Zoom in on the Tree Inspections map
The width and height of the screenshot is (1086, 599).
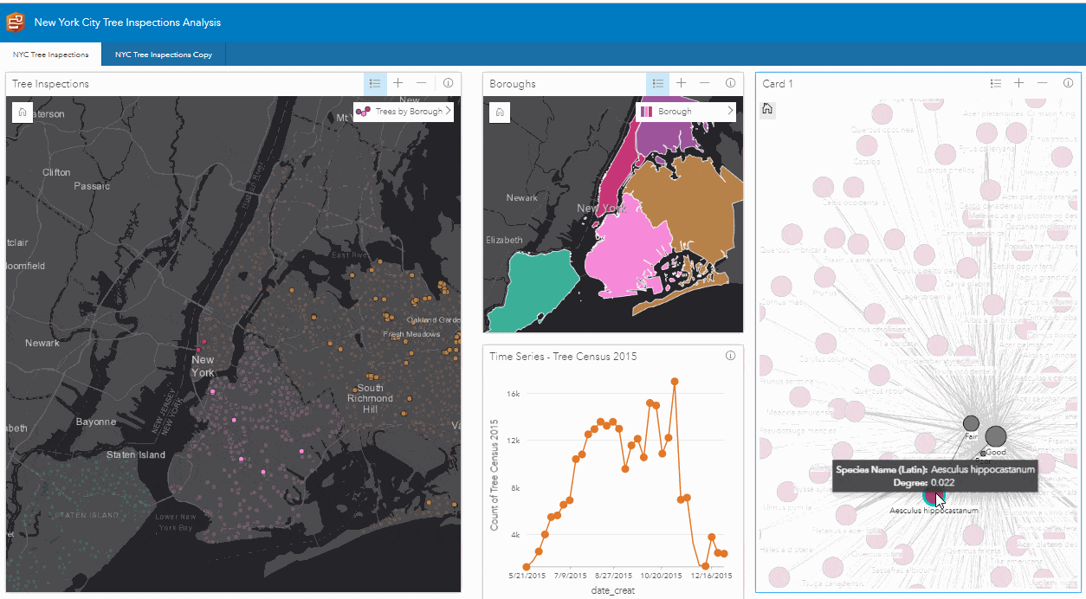coord(398,83)
